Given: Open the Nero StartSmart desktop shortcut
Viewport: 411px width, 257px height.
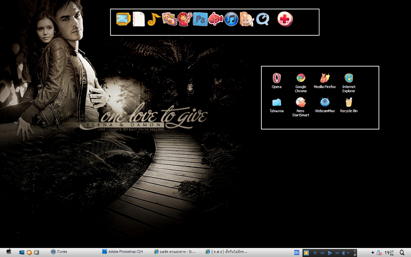Looking at the screenshot, I should pos(301,107).
